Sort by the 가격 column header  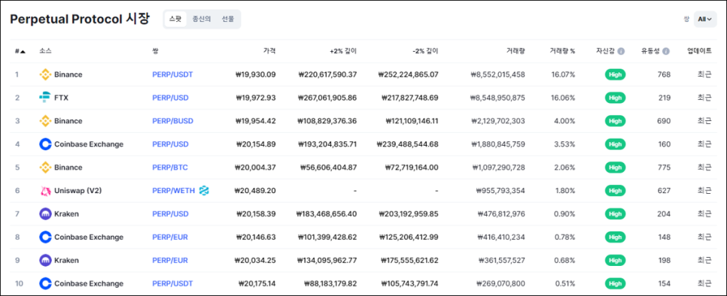pos(269,51)
